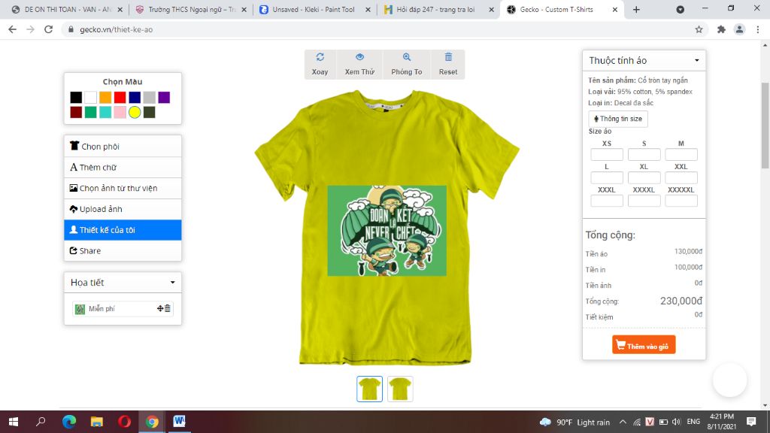Collapse the Thuộc tính áo dropdown

[697, 60]
